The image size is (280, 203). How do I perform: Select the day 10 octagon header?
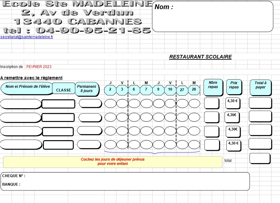[x=170, y=90]
